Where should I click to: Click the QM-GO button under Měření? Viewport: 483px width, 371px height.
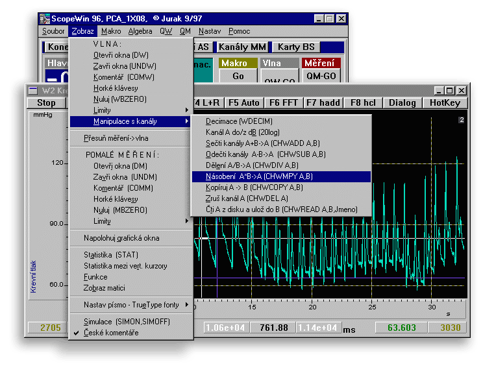(321, 76)
